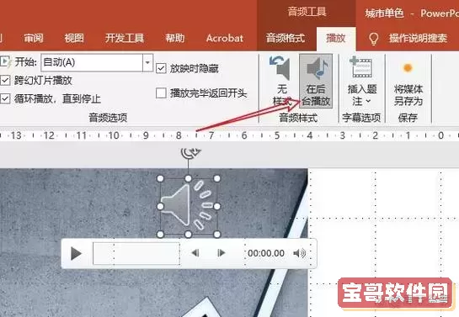Click the lightbulb Tell Me icon
Image resolution: width=459 pixels, height=317 pixels.
click(373, 39)
